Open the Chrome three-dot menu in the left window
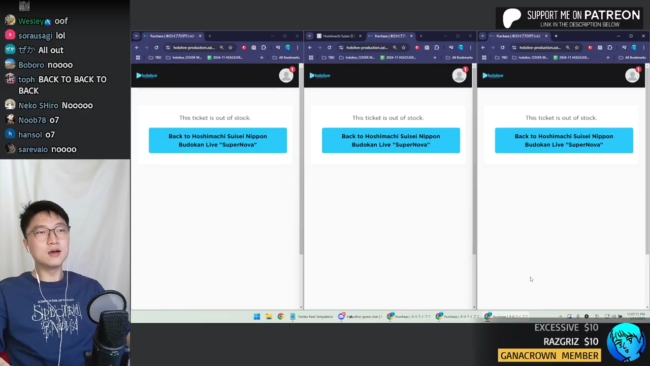 (297, 47)
